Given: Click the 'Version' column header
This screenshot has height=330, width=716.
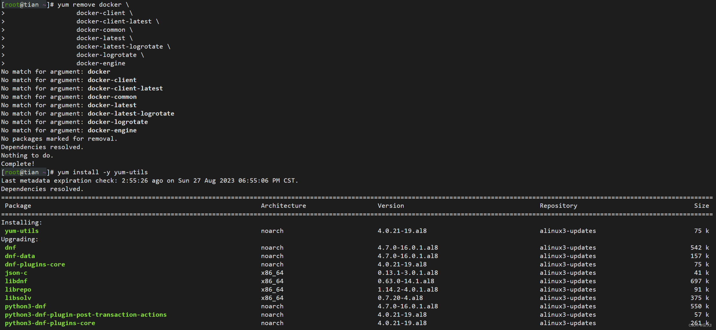Looking at the screenshot, I should 391,206.
